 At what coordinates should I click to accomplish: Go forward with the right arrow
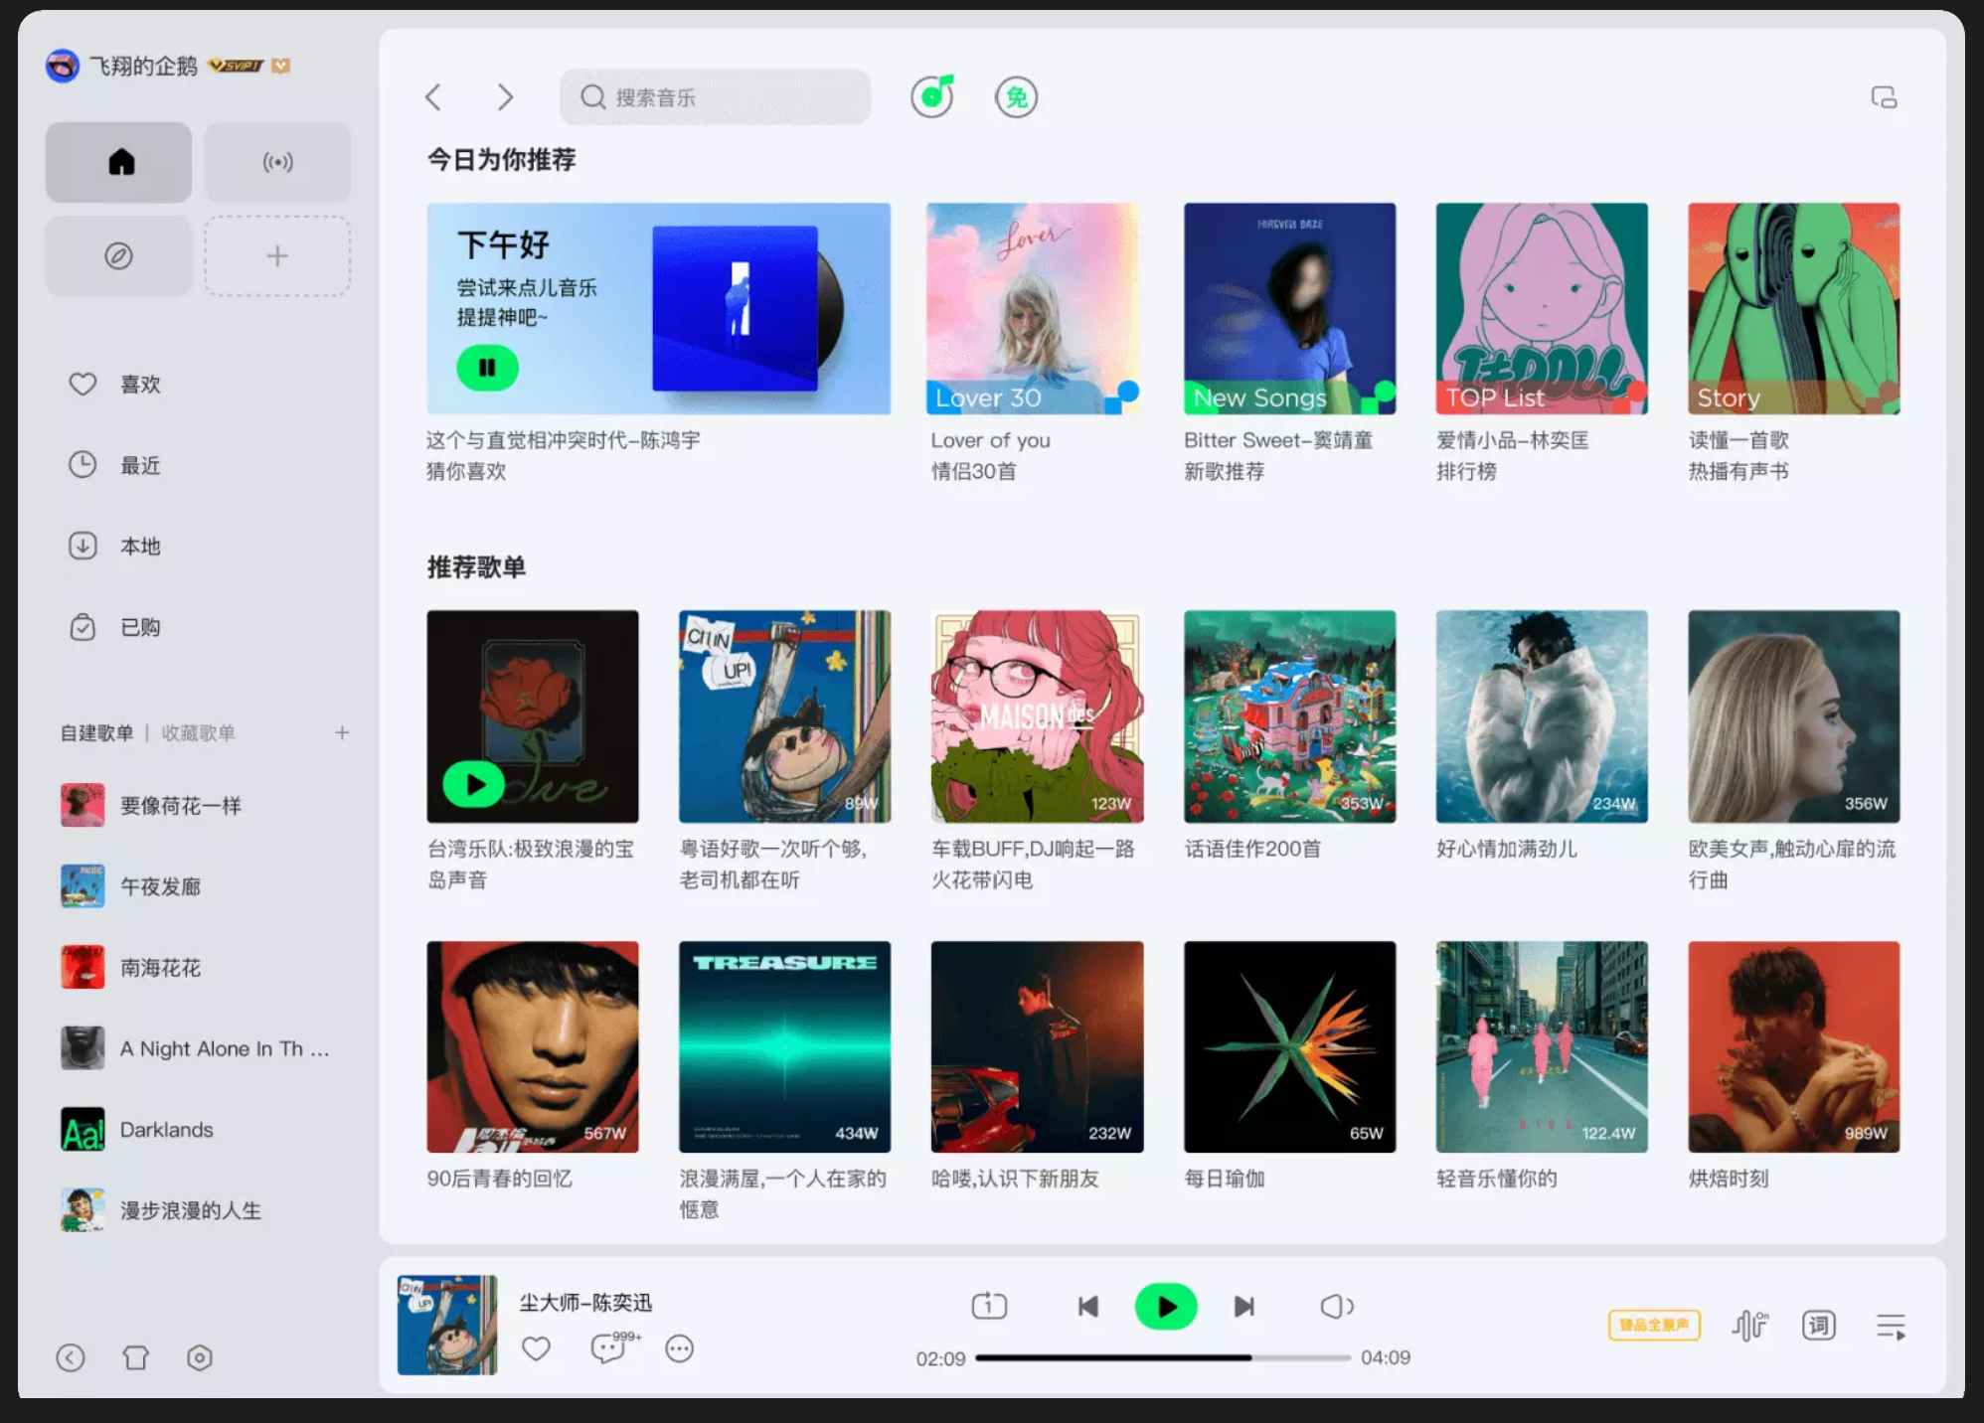click(505, 97)
